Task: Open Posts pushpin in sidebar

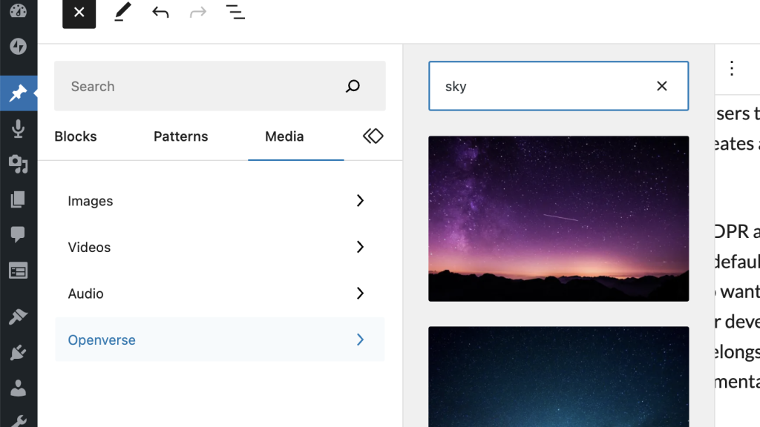Action: pyautogui.click(x=18, y=93)
